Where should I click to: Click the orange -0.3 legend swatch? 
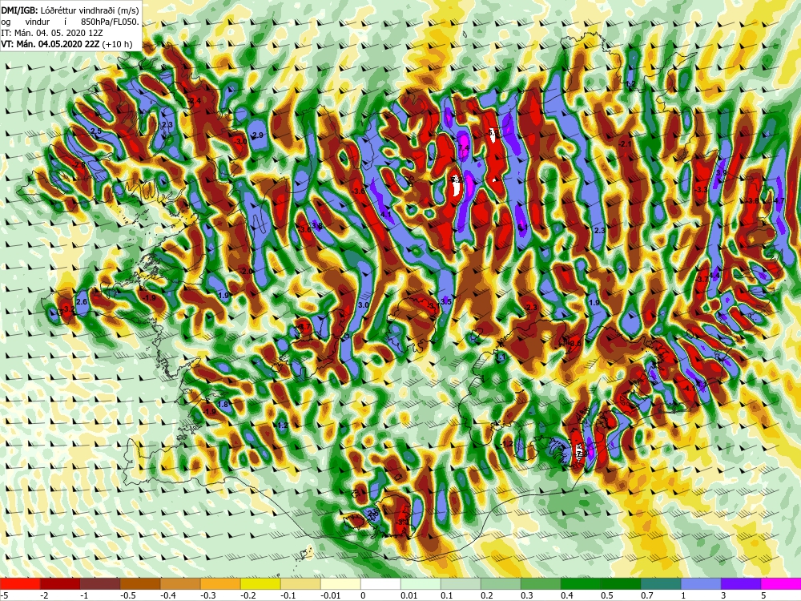(220, 583)
